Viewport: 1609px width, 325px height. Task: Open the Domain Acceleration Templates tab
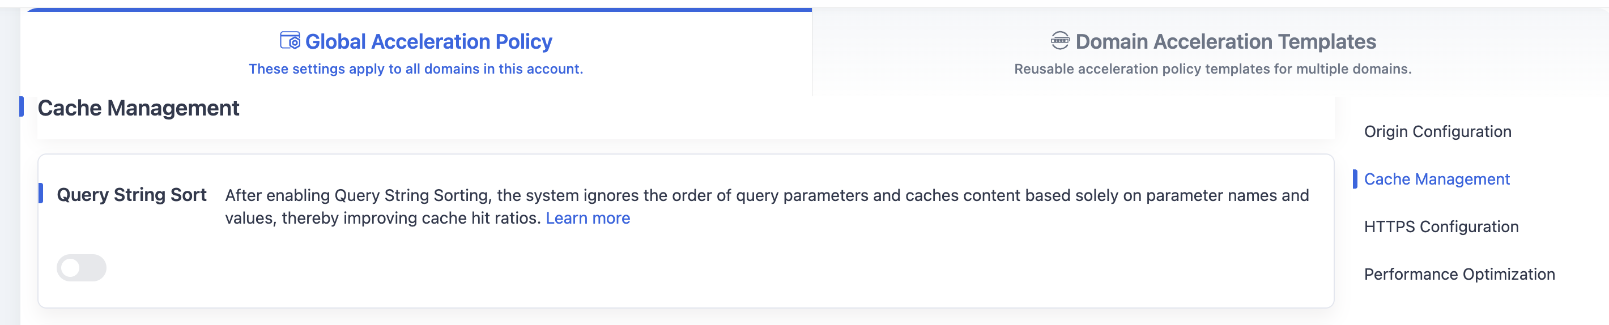click(x=1212, y=53)
